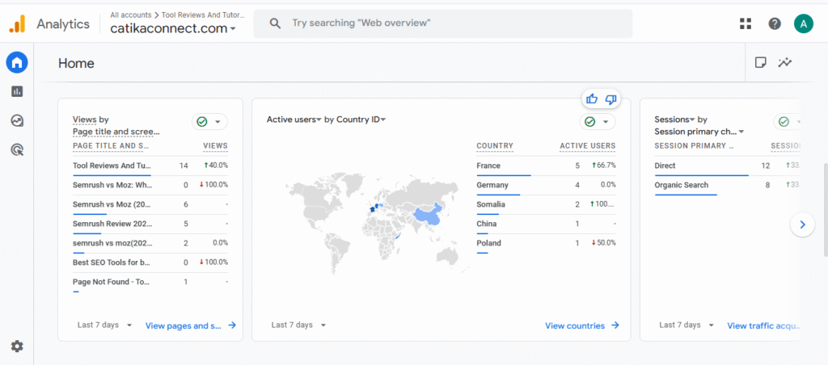Image resolution: width=828 pixels, height=365 pixels.
Task: Expand the Active users metric dropdown
Action: pyautogui.click(x=294, y=120)
